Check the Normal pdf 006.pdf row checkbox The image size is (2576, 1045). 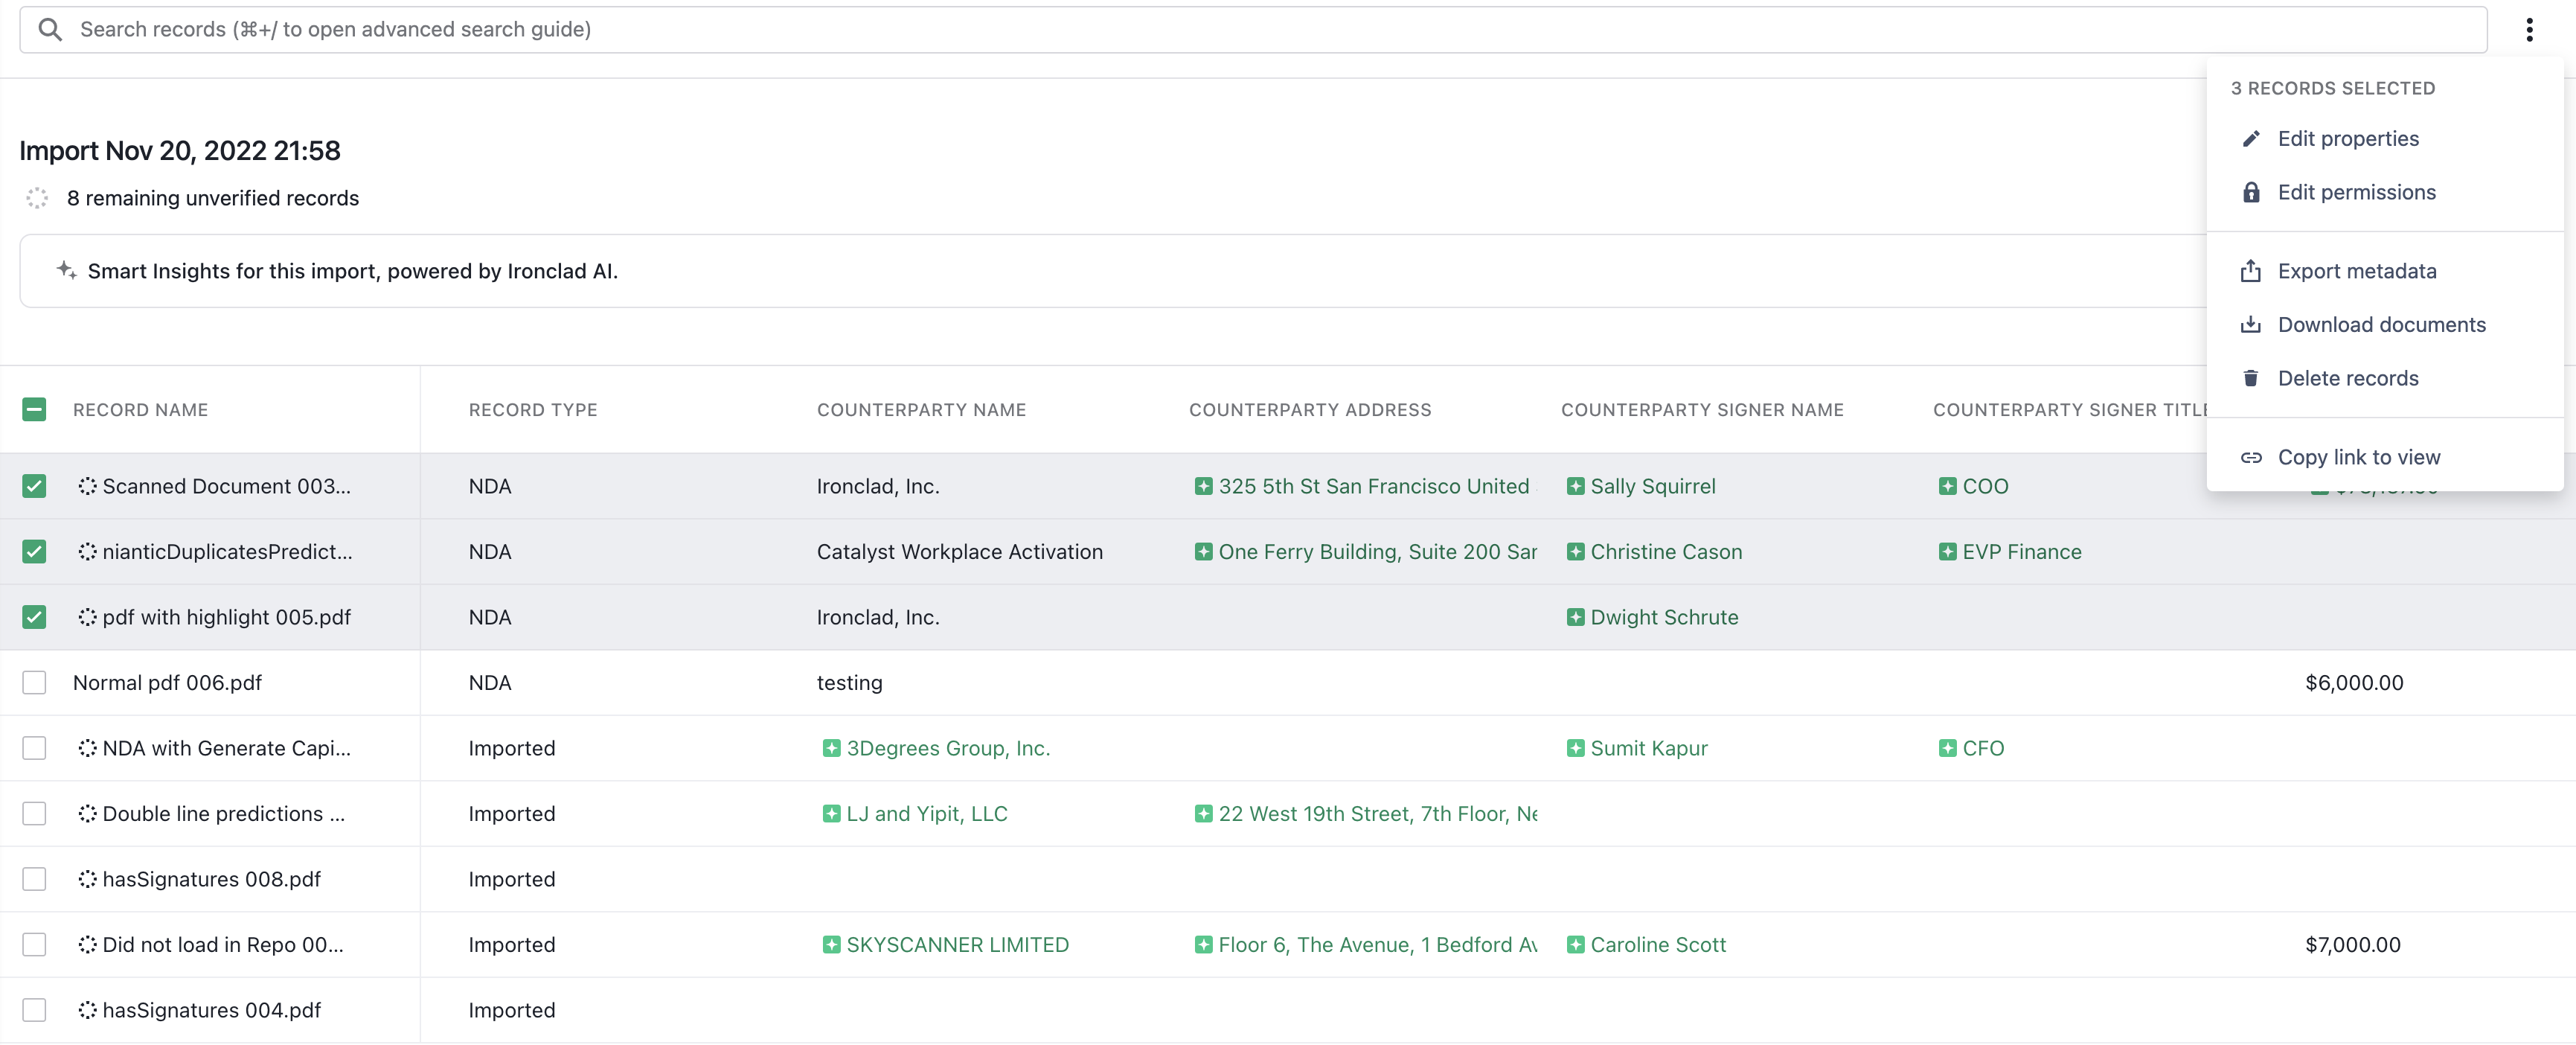tap(34, 682)
